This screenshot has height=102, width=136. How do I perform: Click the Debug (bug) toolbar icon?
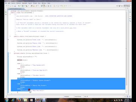[19, 6]
